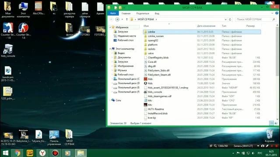280x157 pixels.
Task: Click Bandicam camera screenshot icon
Action: tap(262, 146)
